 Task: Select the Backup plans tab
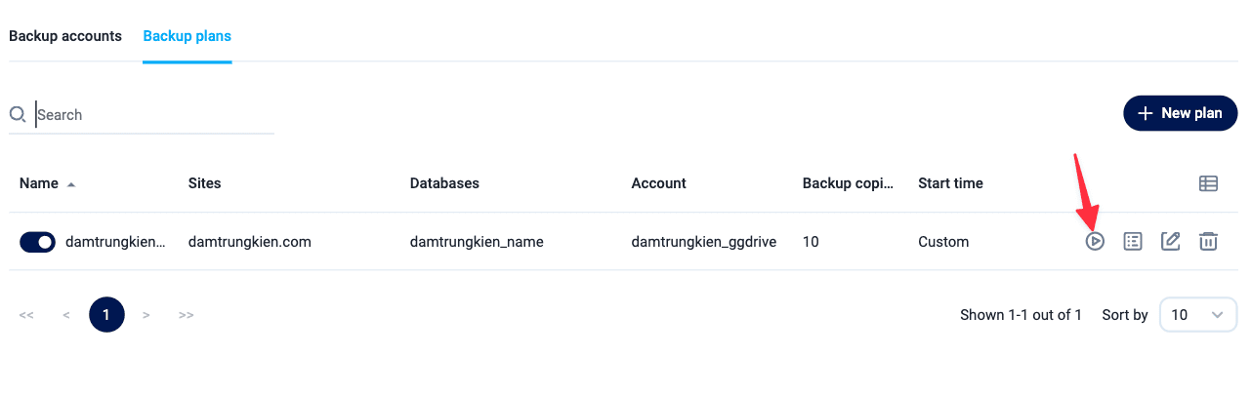point(187,36)
